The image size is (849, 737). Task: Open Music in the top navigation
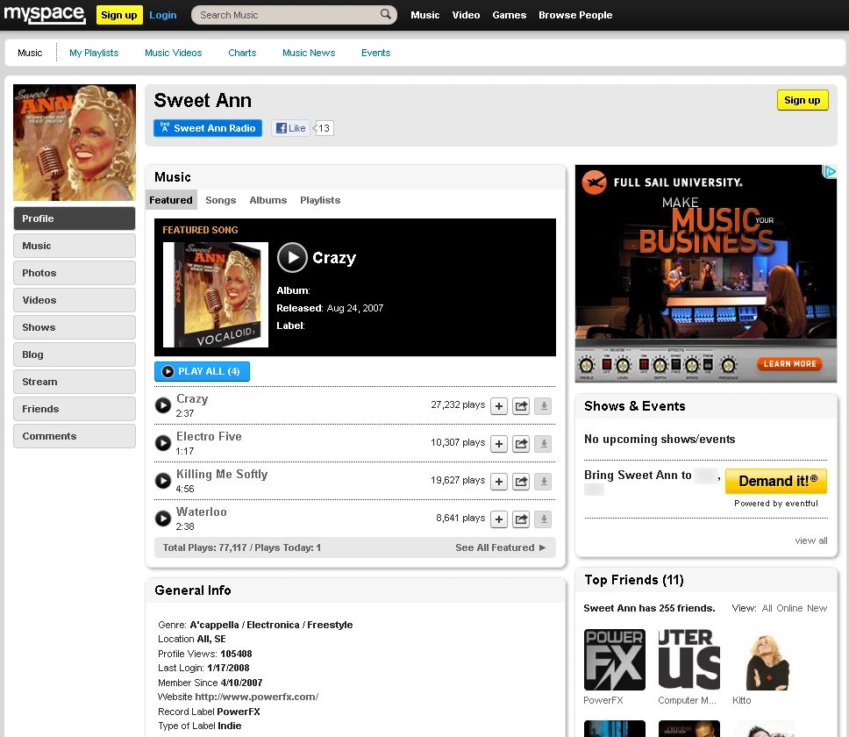click(425, 15)
